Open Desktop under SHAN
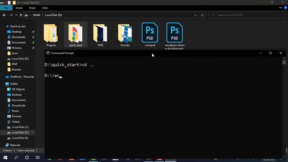Viewport: 288px width, 162px height. pos(17,95)
